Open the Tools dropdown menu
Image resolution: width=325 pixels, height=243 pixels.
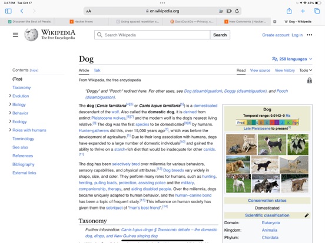coord(306,70)
